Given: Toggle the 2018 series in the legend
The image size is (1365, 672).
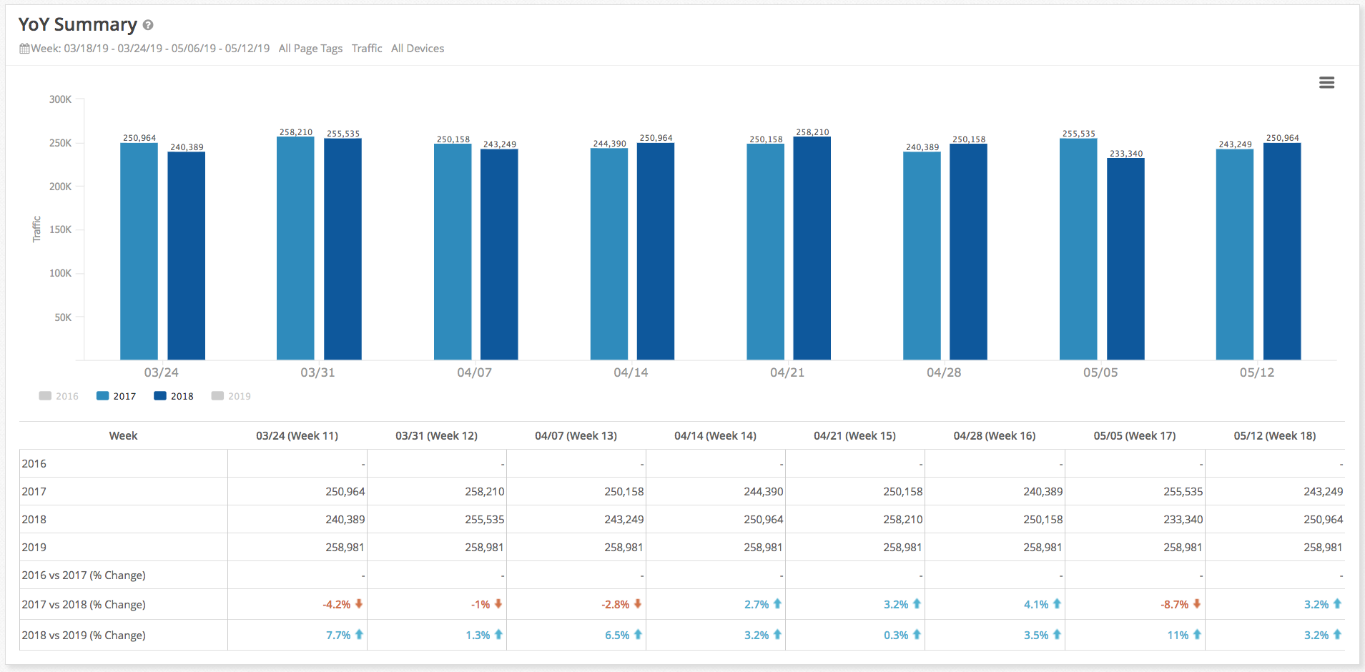Looking at the screenshot, I should click(174, 396).
